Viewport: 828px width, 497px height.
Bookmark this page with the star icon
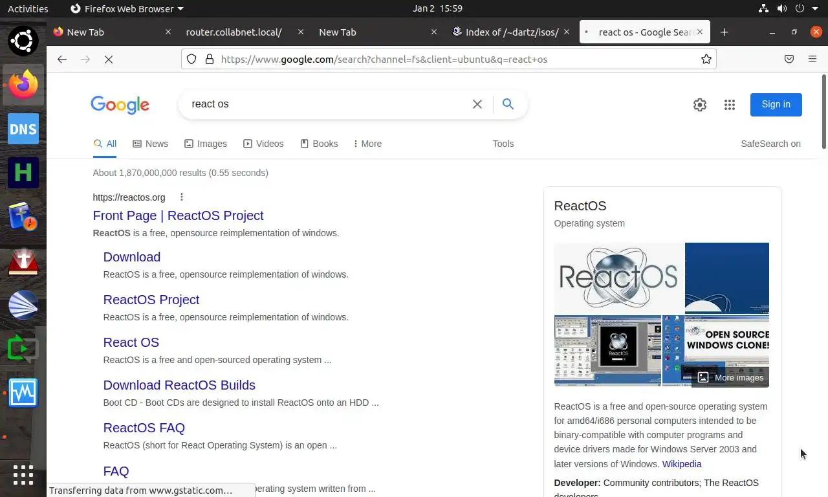pos(706,59)
